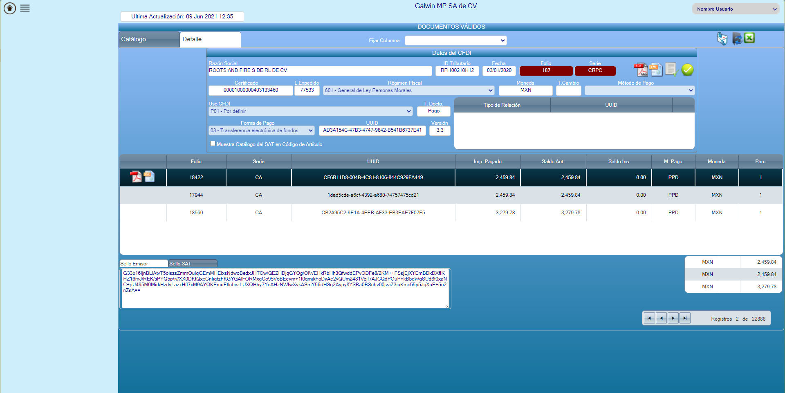The width and height of the screenshot is (785, 393).
Task: Click the Imp. Pagado column header
Action: (x=488, y=162)
